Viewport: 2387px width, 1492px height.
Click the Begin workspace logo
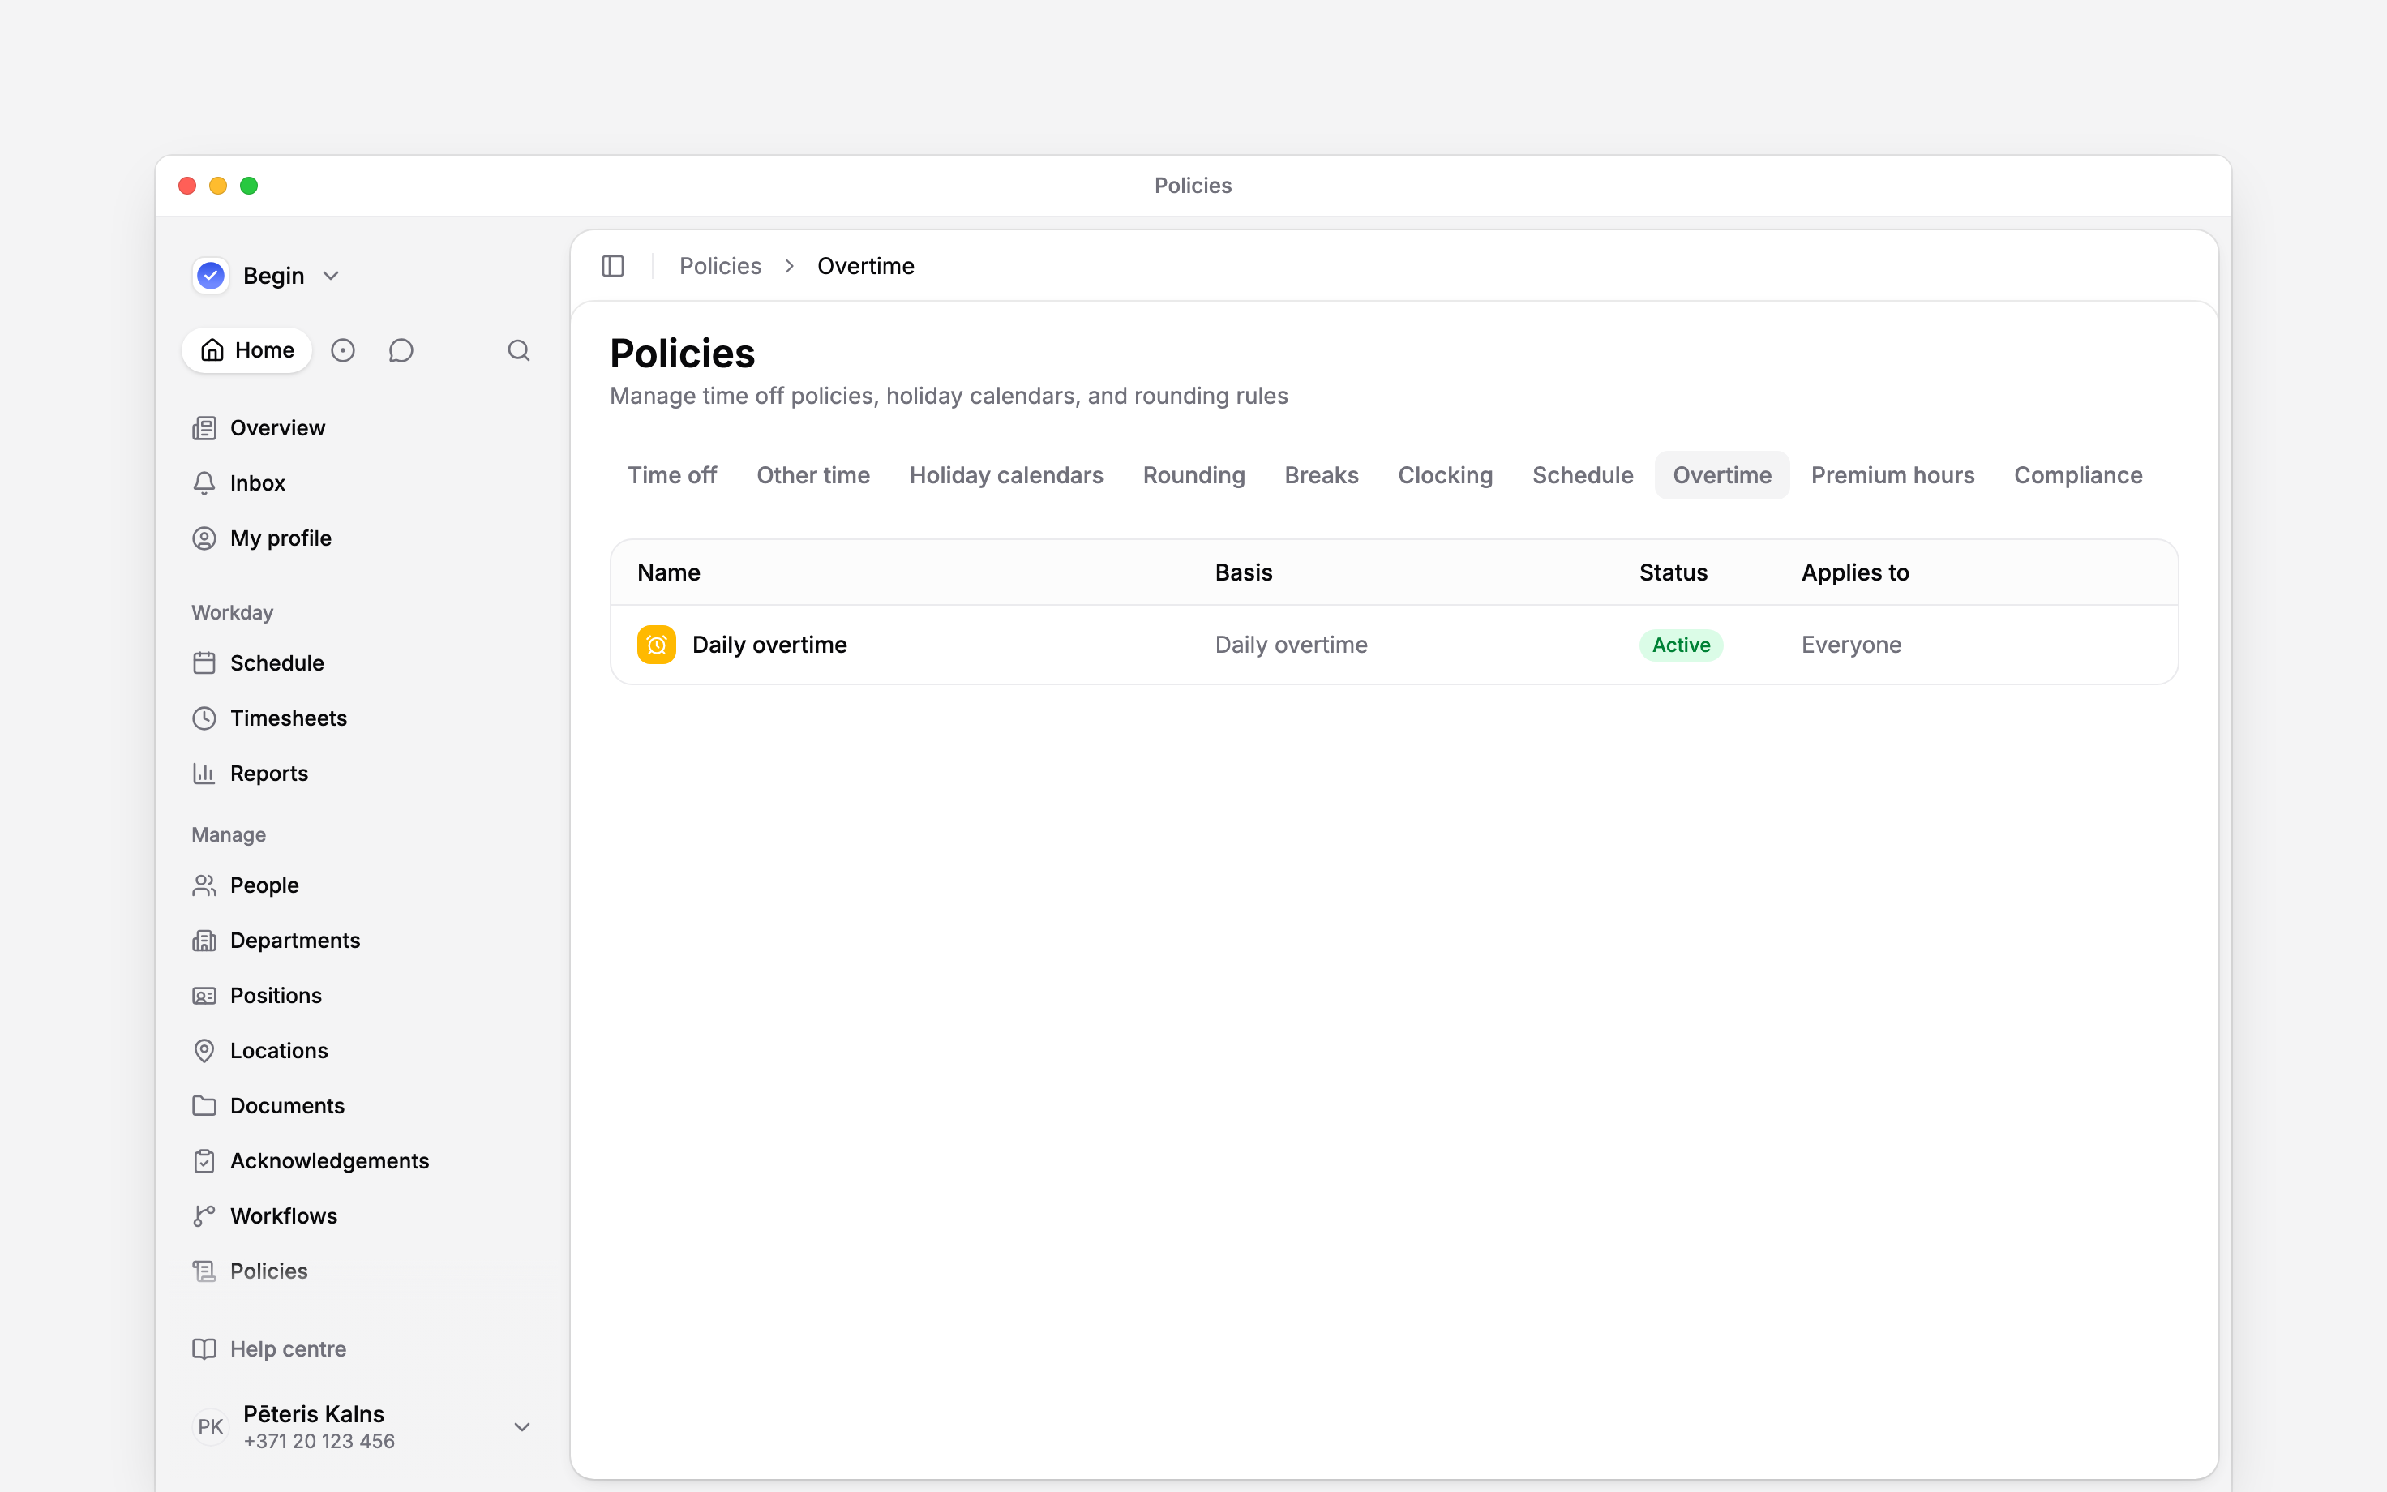211,276
